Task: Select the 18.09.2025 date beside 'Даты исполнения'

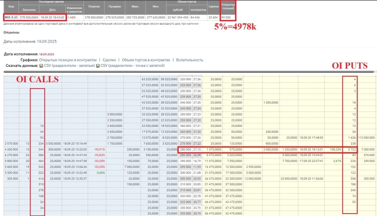Action: tap(47, 42)
